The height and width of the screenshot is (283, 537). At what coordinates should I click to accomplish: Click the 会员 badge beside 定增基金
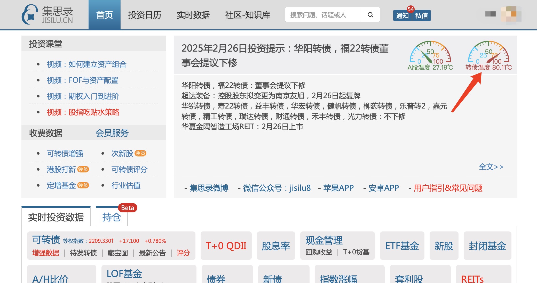click(x=83, y=185)
